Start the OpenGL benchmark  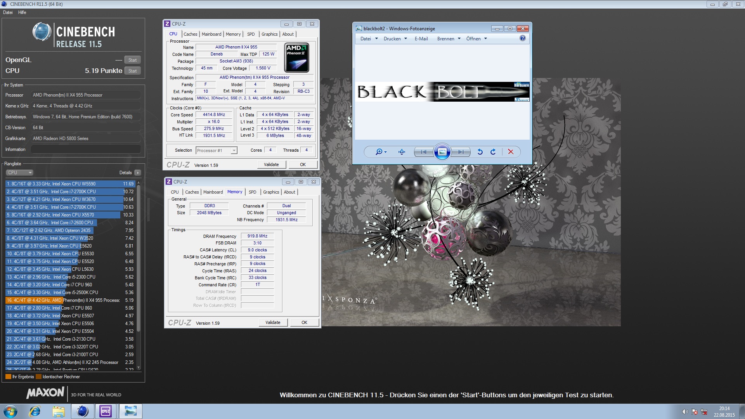(x=133, y=60)
